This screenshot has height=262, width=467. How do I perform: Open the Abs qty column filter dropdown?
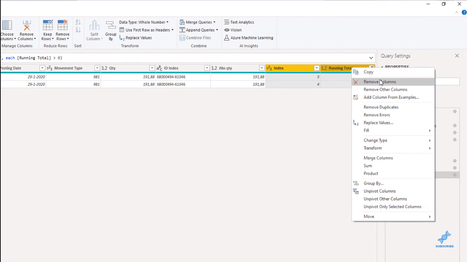[x=262, y=68]
